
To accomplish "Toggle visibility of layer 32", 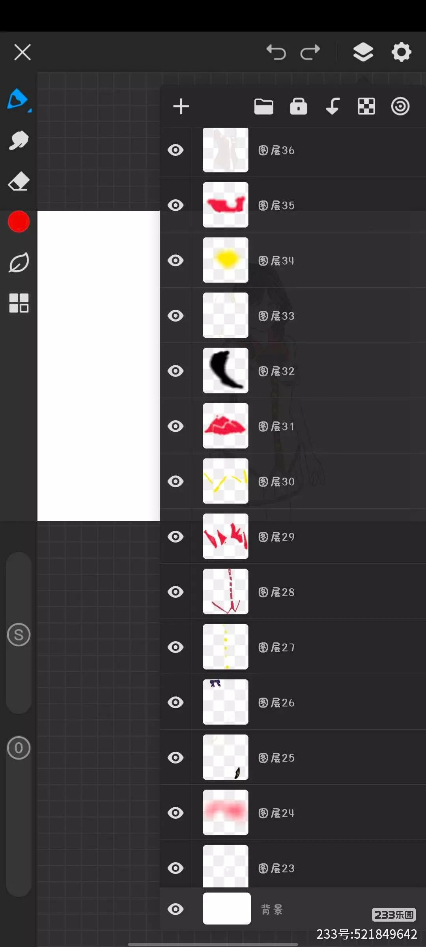I will point(176,371).
